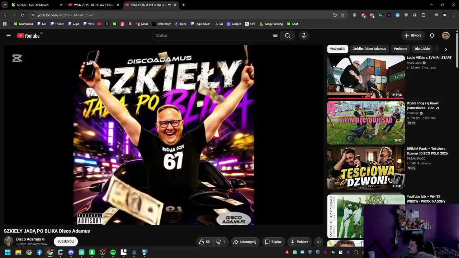459x258 pixels.
Task: Open "DREAM Panic – Teściowa Dzwoni" video title
Action: coord(427,151)
